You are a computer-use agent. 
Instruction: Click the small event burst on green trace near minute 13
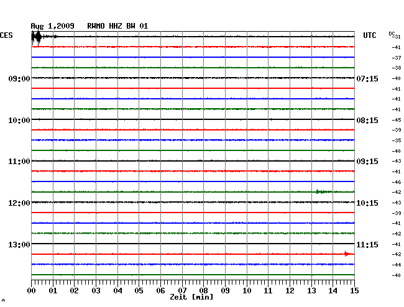pyautogui.click(x=323, y=191)
